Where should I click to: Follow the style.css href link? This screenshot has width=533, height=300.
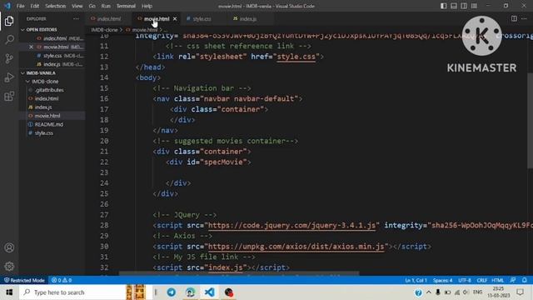[296, 57]
